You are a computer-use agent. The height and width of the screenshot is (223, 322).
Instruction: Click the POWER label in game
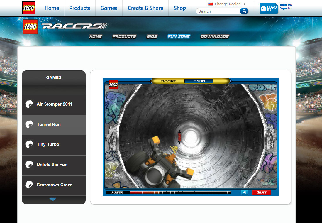117,192
